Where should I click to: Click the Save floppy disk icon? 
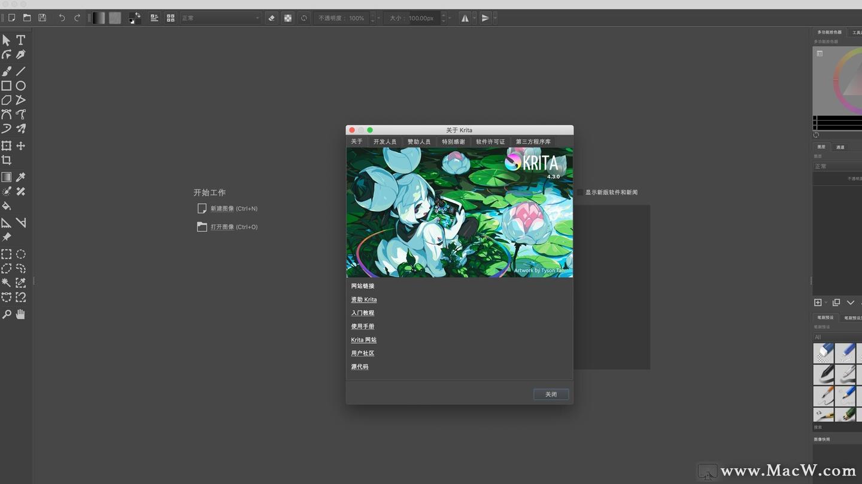click(x=43, y=18)
